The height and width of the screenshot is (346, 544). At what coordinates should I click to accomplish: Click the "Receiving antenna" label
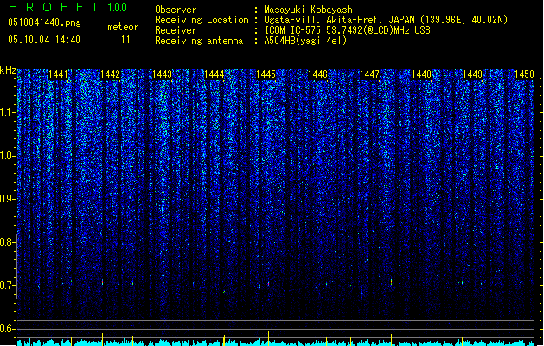click(199, 41)
